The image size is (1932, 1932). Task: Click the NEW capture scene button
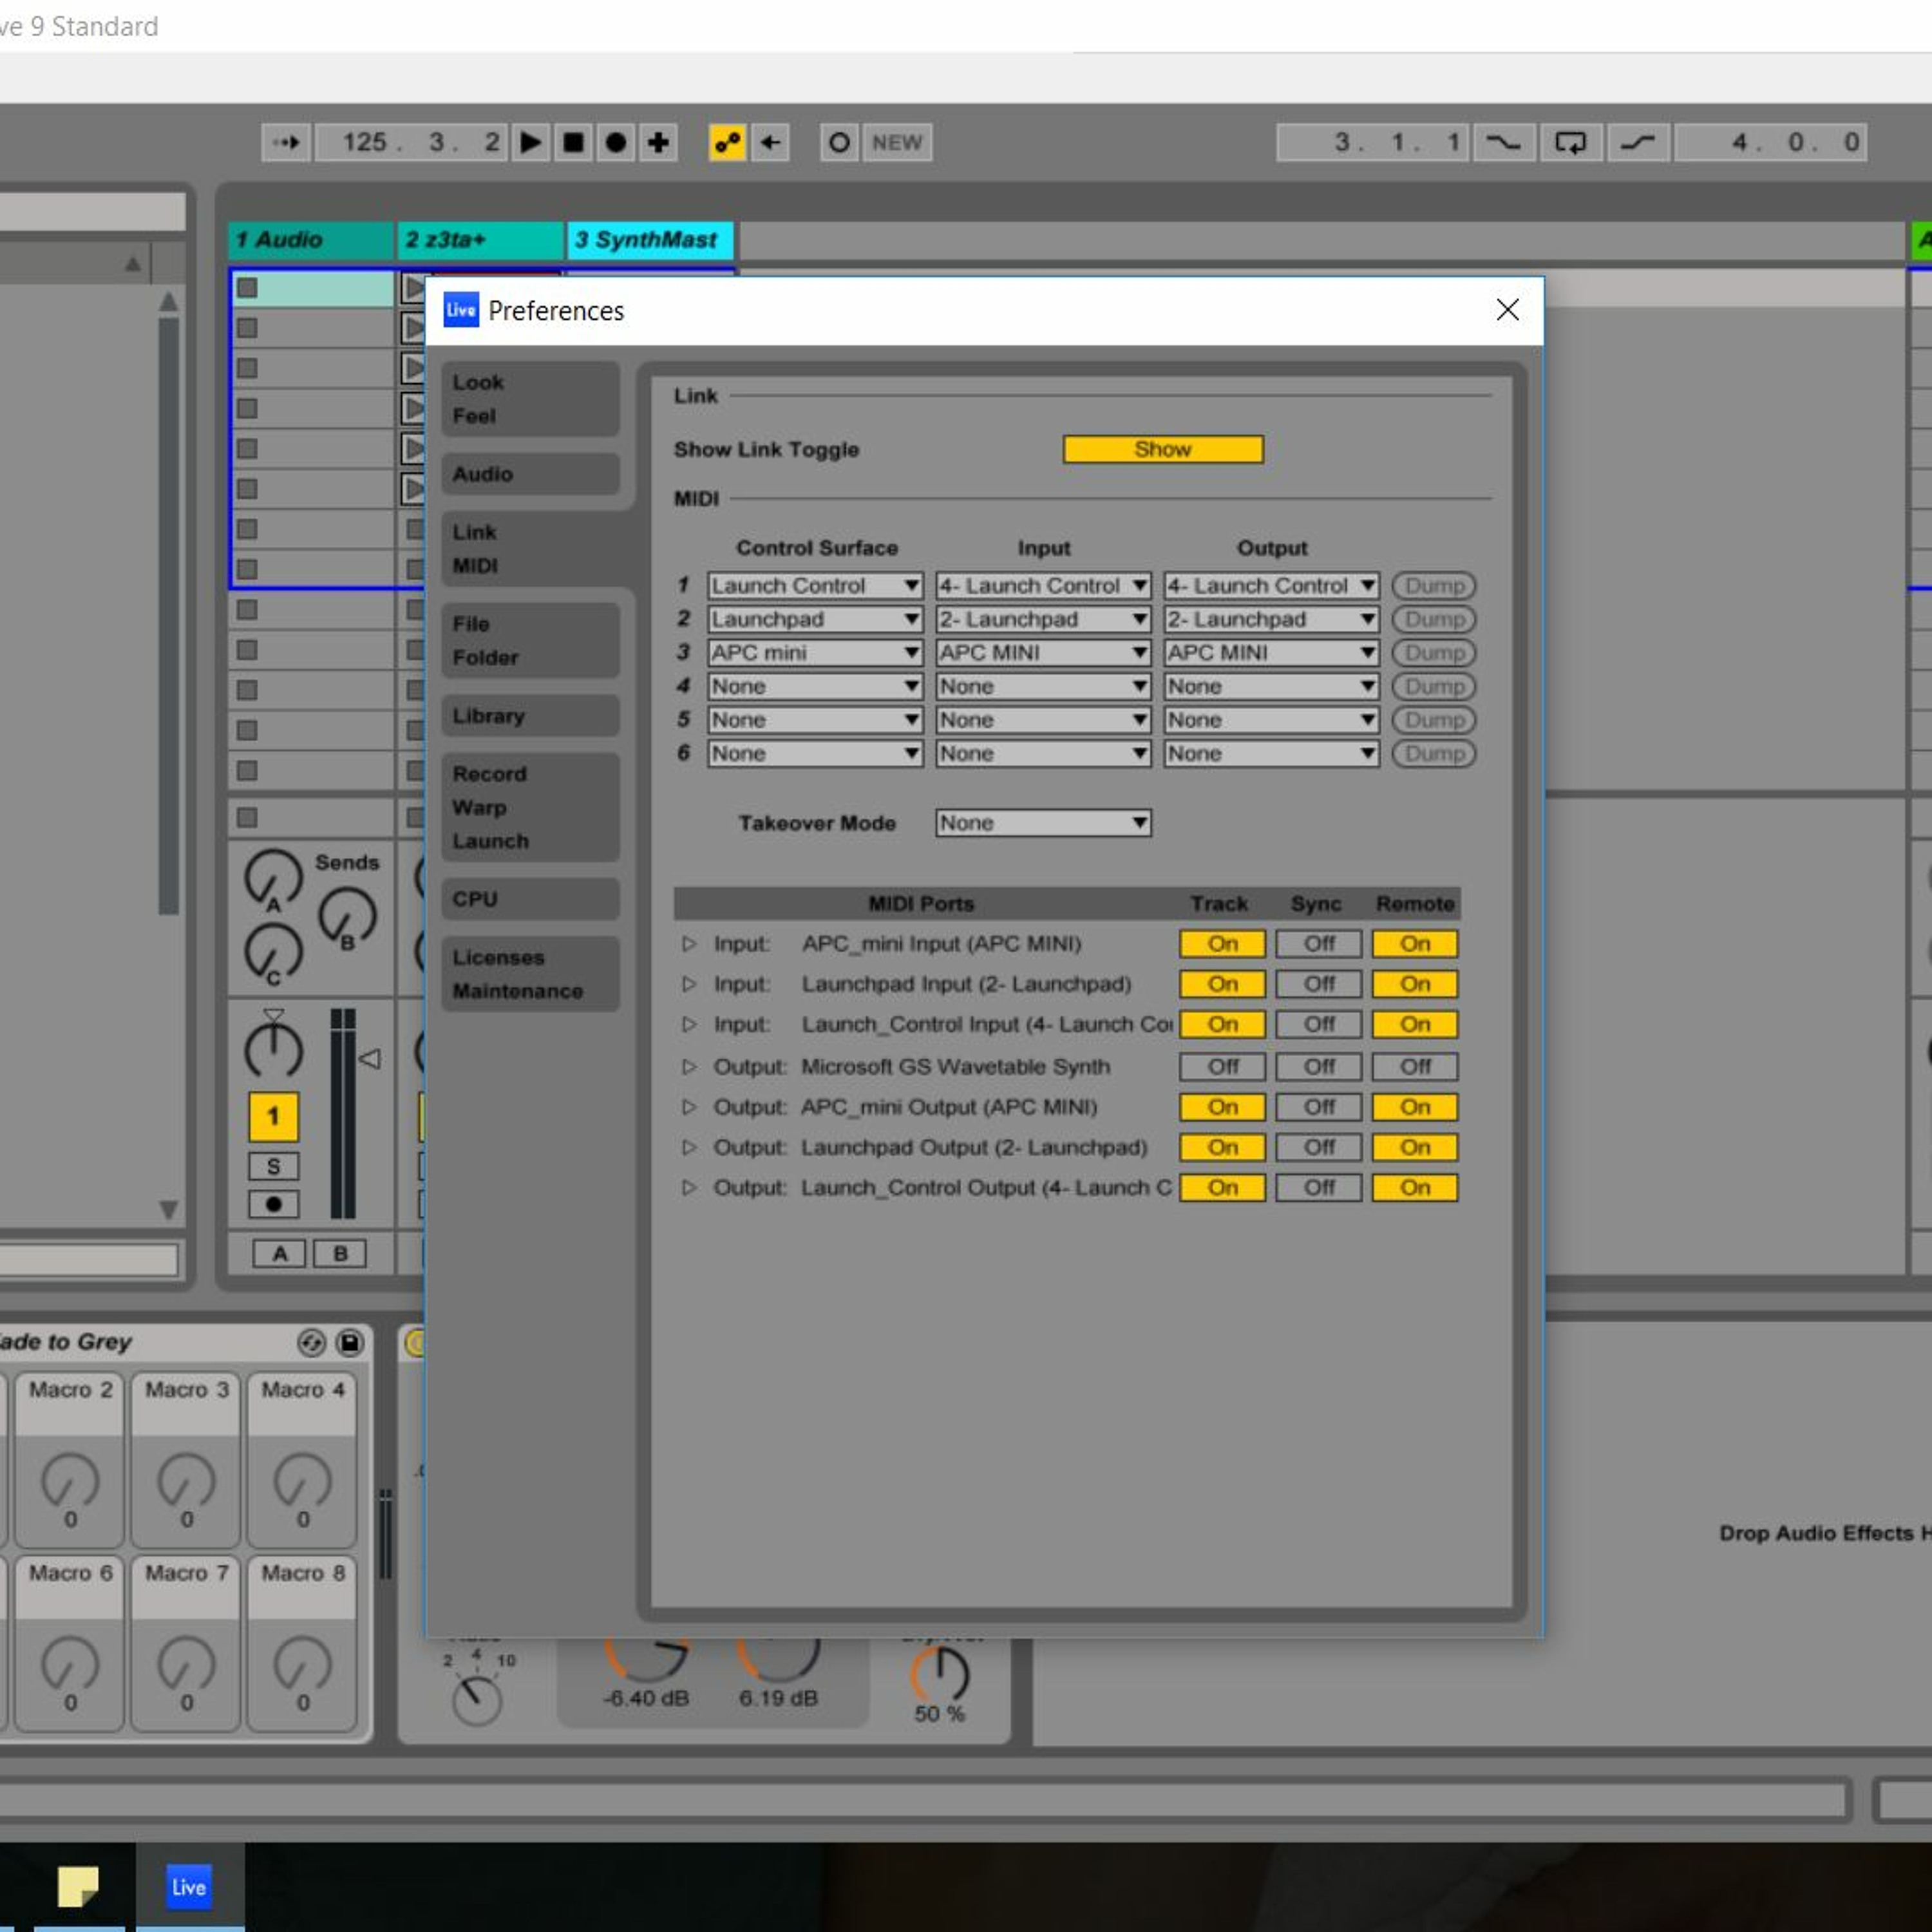pos(897,142)
